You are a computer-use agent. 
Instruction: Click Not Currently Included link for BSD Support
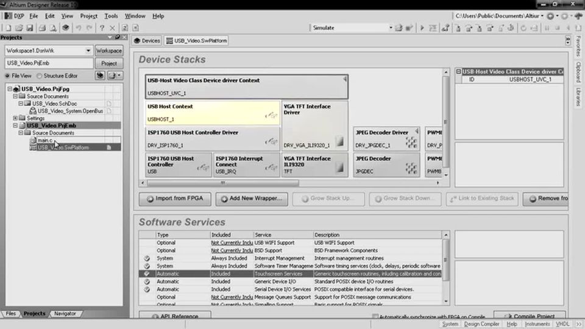(232, 250)
